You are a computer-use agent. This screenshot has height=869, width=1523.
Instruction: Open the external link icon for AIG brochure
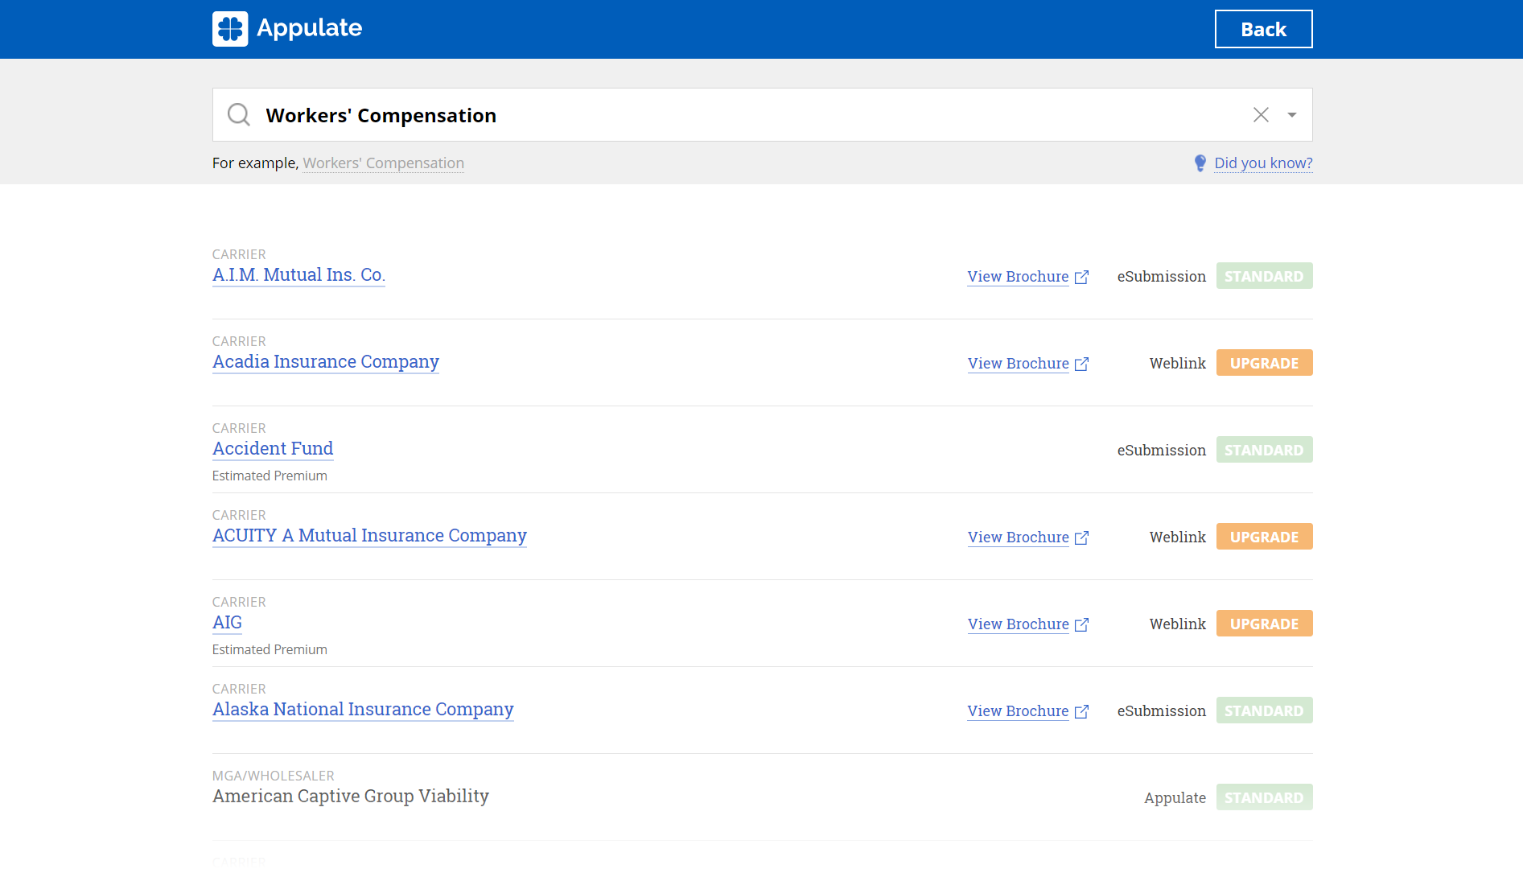click(1082, 624)
